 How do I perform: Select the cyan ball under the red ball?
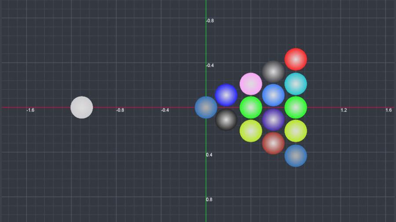tap(296, 84)
